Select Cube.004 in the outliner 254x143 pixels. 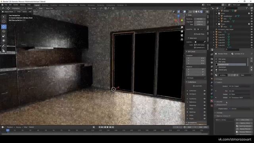(x=221, y=43)
